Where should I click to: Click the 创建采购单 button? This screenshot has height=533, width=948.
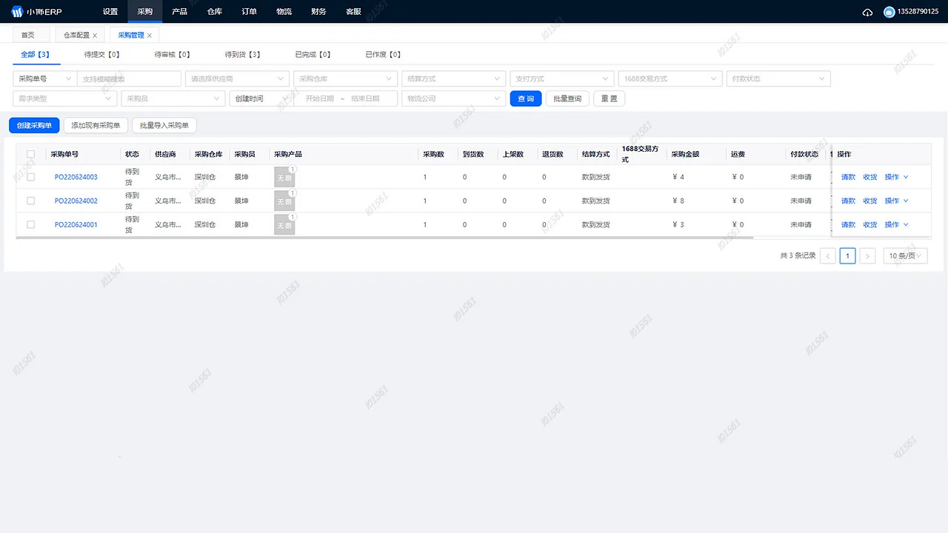[34, 125]
